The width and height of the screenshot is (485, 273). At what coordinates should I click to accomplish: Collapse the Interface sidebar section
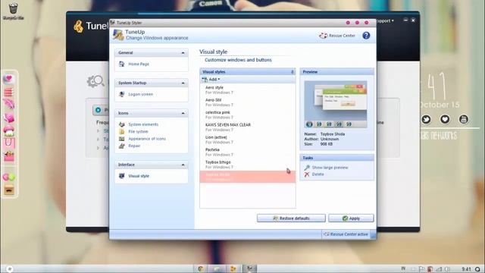pyautogui.click(x=183, y=165)
